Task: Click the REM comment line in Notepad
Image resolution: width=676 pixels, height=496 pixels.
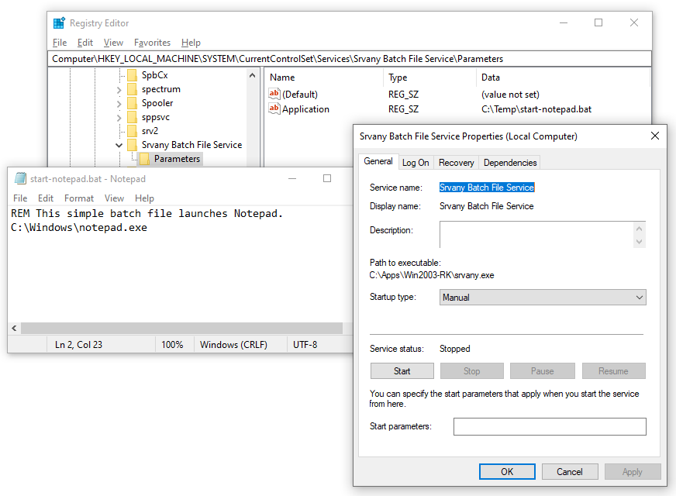Action: click(x=147, y=214)
